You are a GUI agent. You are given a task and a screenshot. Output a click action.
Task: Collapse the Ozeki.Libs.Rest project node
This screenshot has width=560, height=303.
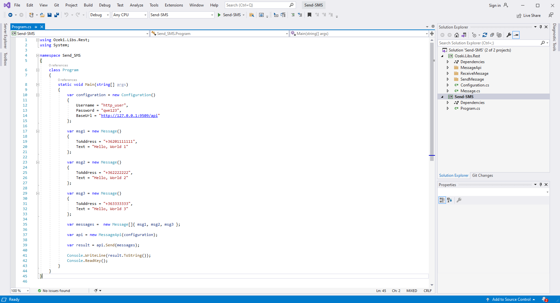pyautogui.click(x=442, y=56)
